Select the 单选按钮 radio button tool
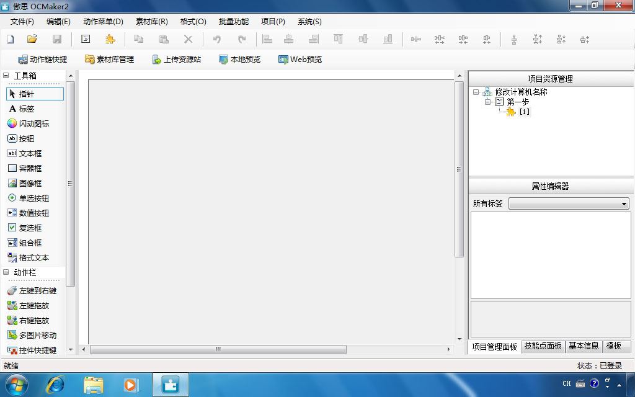 [x=29, y=198]
